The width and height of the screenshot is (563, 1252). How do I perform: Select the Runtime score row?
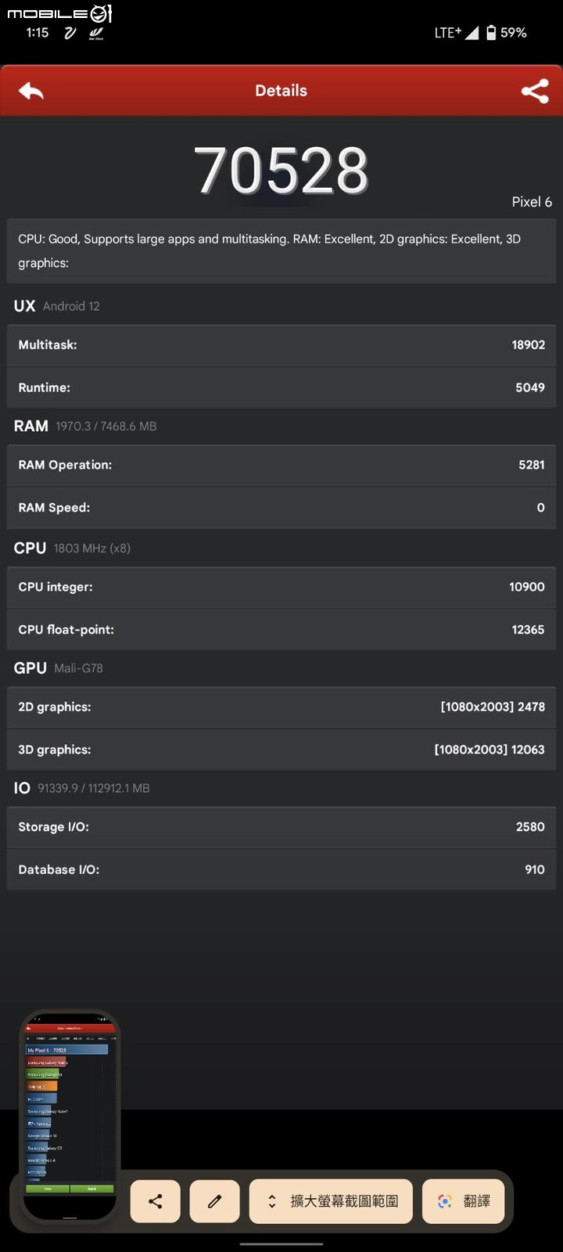(x=281, y=387)
